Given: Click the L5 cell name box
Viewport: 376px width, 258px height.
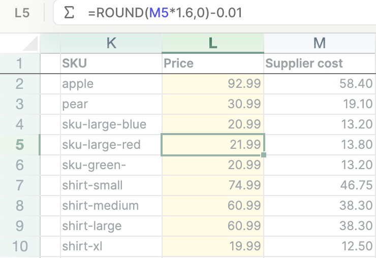Looking at the screenshot, I should (22, 13).
